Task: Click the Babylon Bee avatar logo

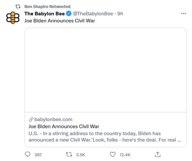Action: coord(13,18)
